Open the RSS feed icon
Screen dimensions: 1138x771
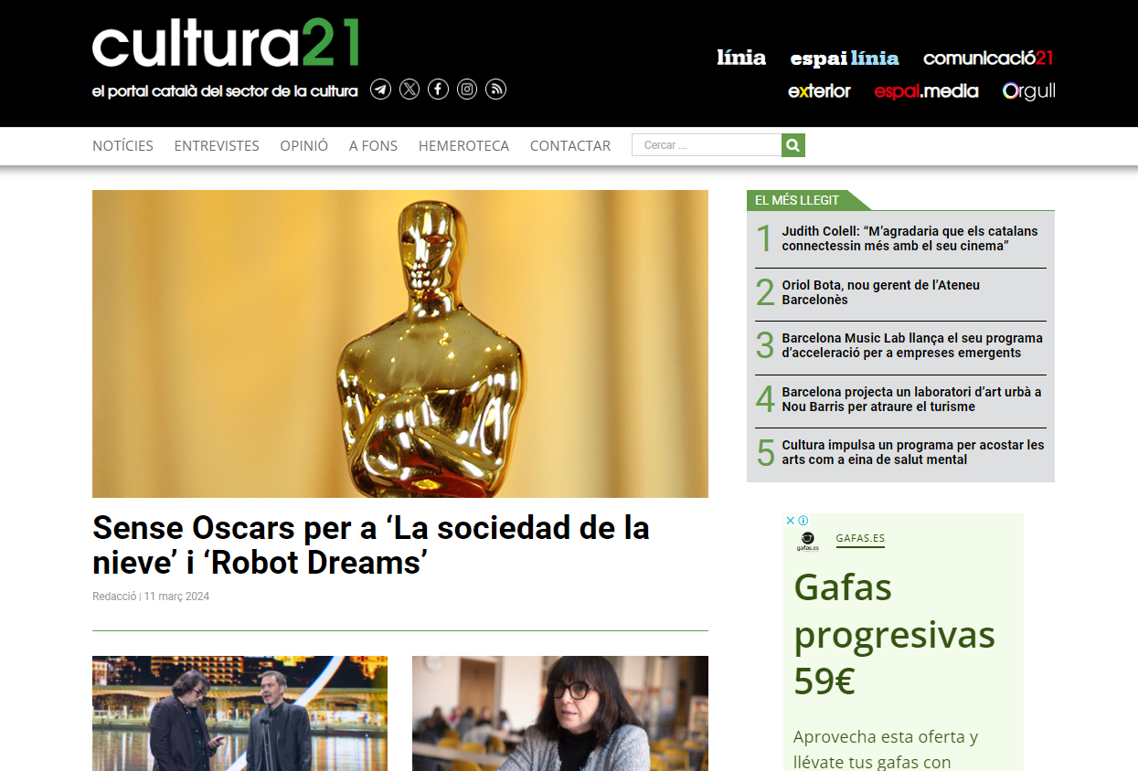tap(495, 90)
